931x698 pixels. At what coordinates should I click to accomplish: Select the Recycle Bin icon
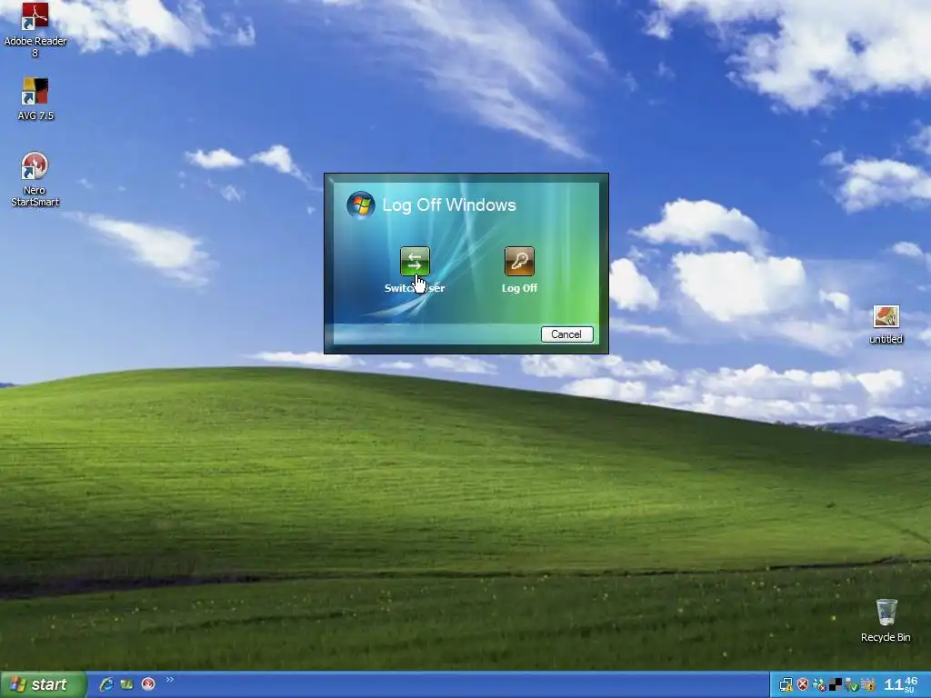click(886, 620)
